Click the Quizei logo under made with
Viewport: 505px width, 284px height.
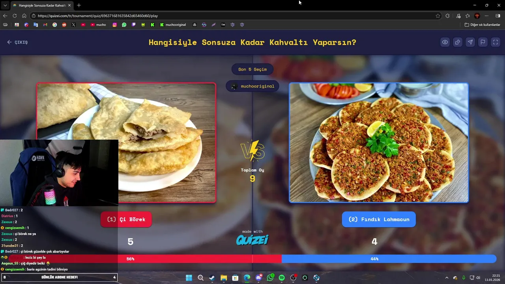click(x=252, y=239)
